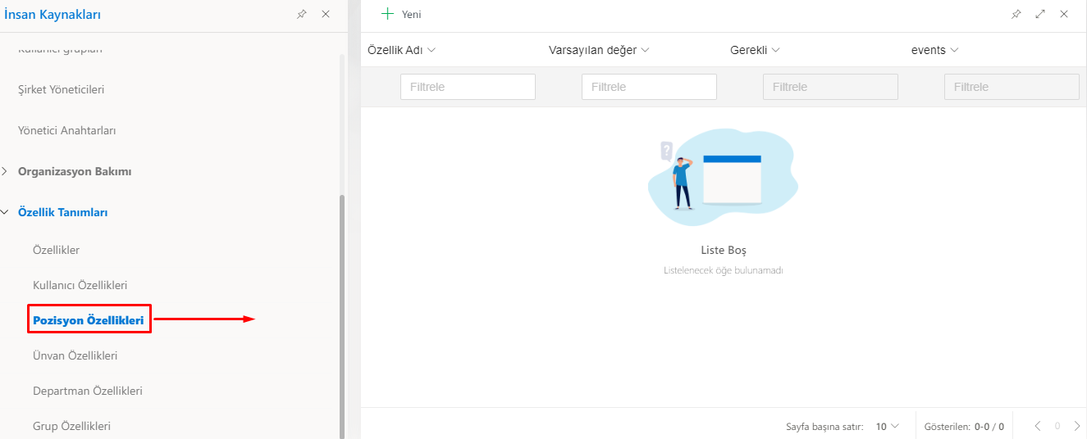1087x439 pixels.
Task: Change rows per page dropdown
Action: [x=887, y=427]
